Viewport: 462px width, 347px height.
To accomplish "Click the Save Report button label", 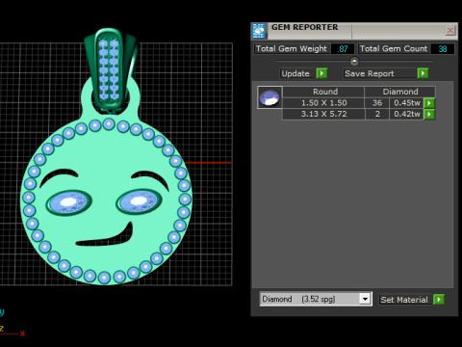I will (370, 73).
